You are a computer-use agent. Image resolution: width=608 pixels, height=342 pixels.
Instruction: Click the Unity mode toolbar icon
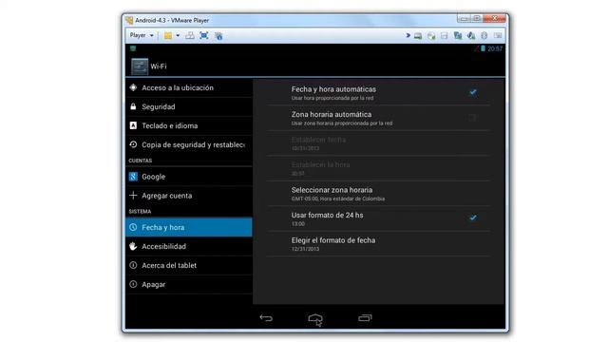218,36
